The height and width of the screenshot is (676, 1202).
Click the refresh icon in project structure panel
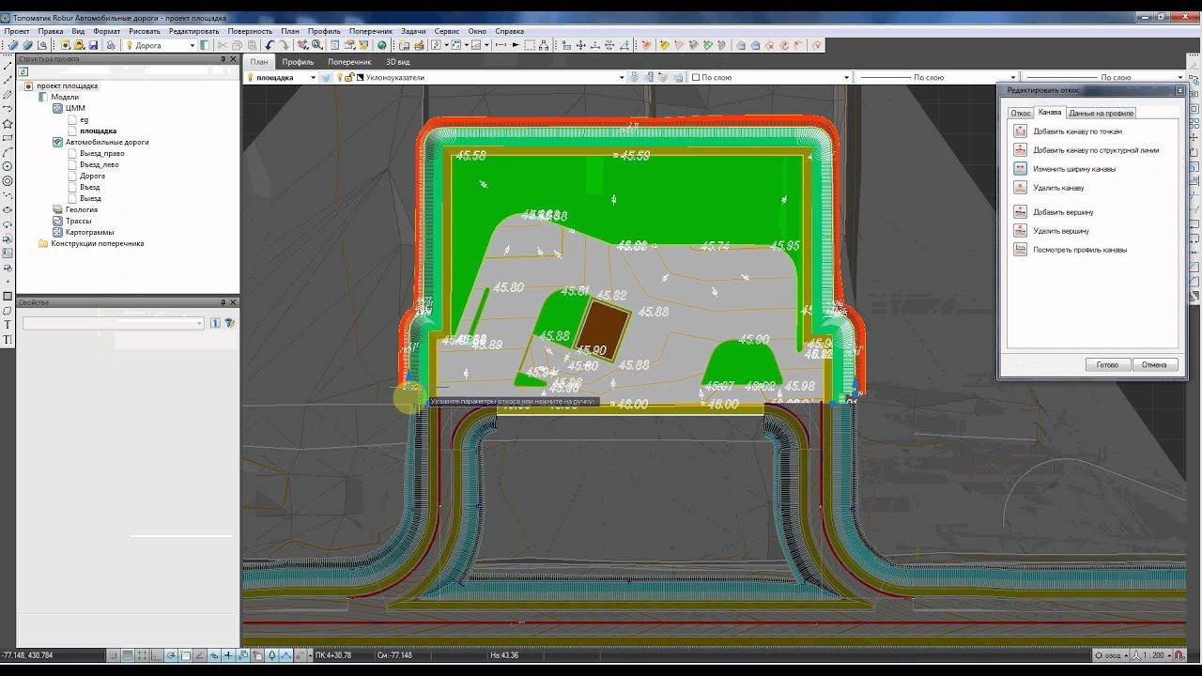(23, 71)
